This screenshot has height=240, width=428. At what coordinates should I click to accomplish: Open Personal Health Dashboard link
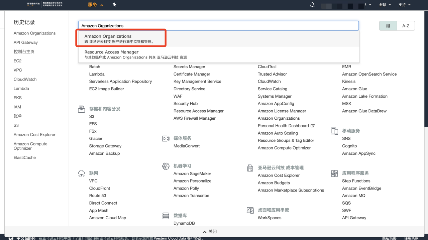(x=283, y=126)
